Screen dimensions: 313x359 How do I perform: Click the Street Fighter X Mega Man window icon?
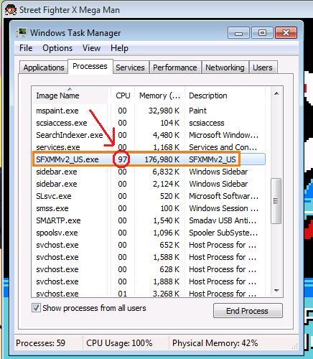tap(10, 10)
